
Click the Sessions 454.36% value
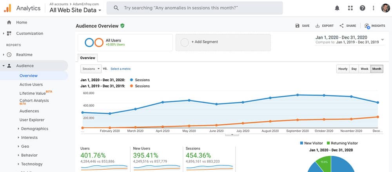(x=198, y=155)
